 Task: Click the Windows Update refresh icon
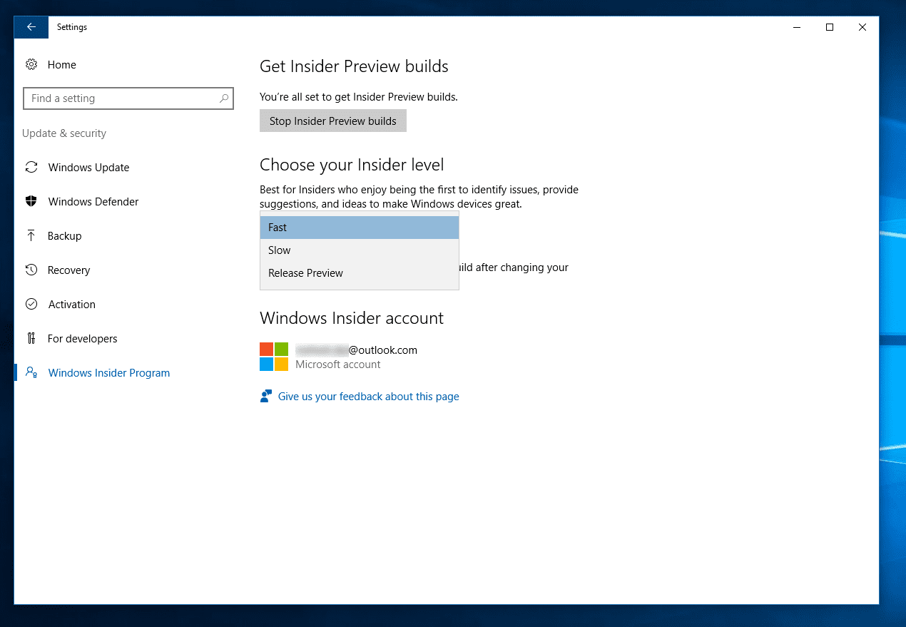click(31, 168)
